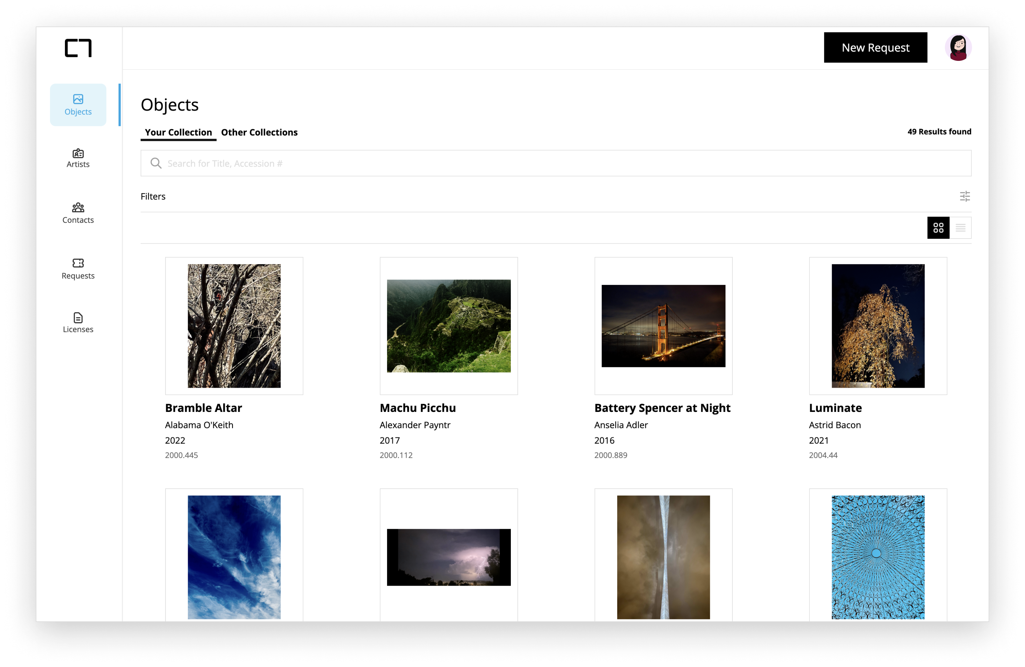This screenshot has width=1025, height=667.
Task: Click accession number 2000.889
Action: coord(611,455)
